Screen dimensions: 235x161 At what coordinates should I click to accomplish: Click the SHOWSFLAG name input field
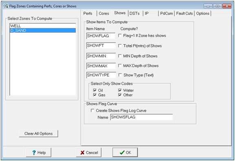coord(141,117)
